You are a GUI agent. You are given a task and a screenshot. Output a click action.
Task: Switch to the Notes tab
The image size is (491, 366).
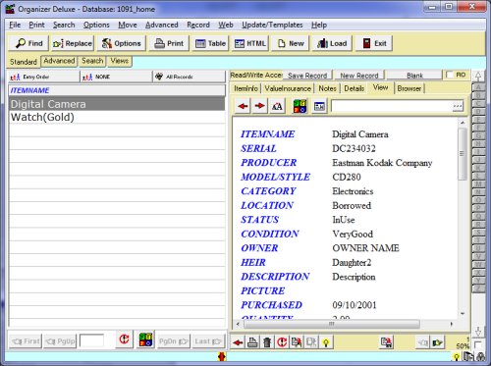[327, 88]
